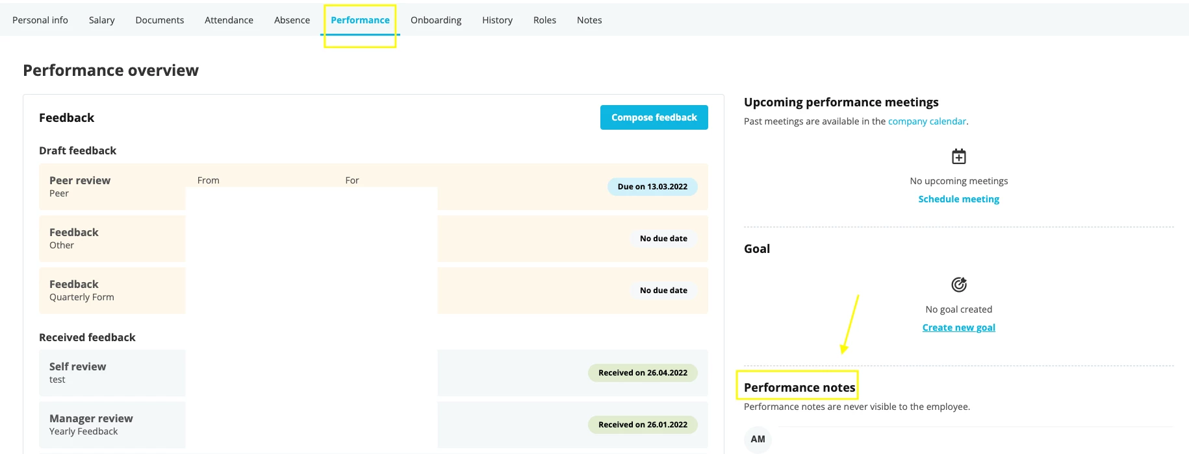1189x454 pixels.
Task: Click the Performance overview heading
Action: coord(111,71)
